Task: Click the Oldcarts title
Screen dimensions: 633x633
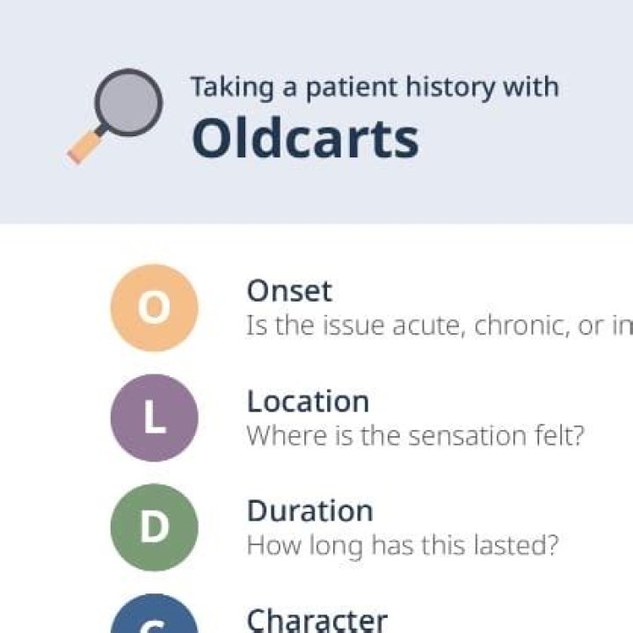Action: [x=305, y=138]
